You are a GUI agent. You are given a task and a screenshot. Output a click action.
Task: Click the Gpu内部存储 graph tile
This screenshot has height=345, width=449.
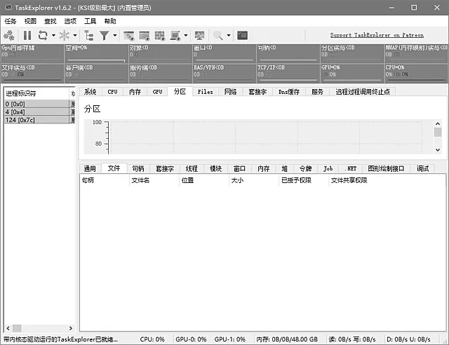pos(32,53)
